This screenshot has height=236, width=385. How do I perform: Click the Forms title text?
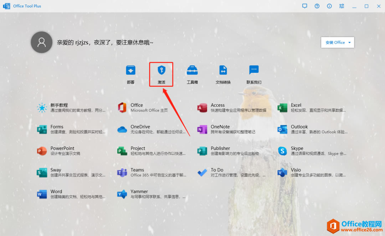[x=57, y=127]
